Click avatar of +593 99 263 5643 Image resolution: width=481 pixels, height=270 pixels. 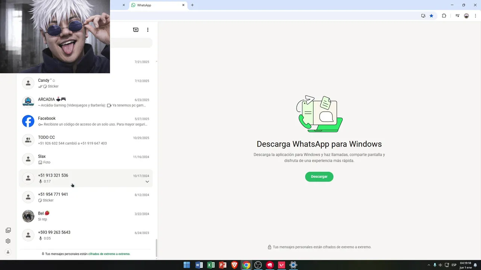(x=28, y=235)
